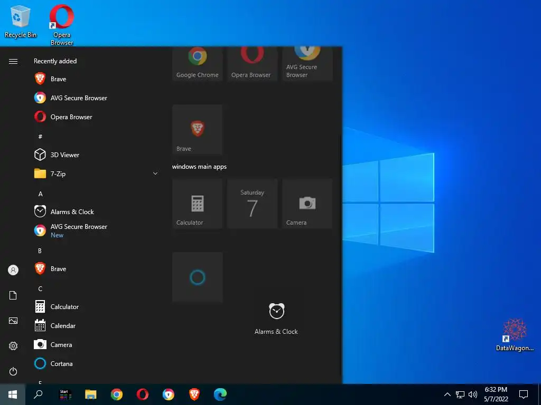Click the Google Chrome start tile

tap(198, 64)
